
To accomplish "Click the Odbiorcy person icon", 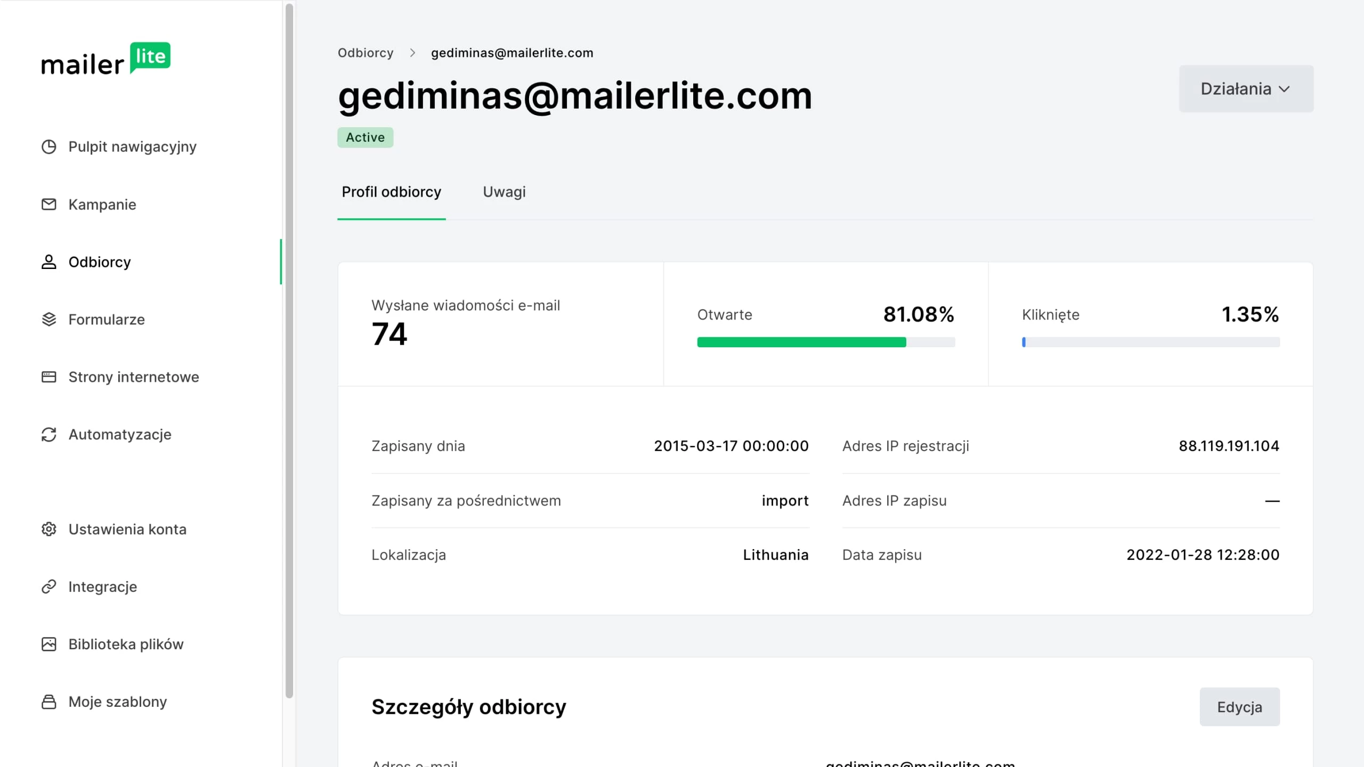I will point(48,262).
